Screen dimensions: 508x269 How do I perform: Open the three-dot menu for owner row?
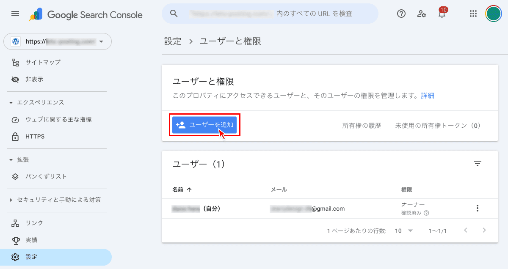(478, 208)
